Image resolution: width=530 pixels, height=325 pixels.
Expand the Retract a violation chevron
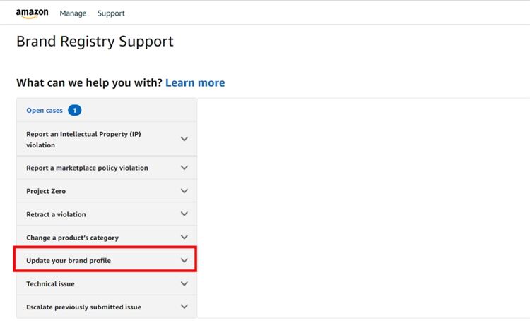click(x=184, y=214)
